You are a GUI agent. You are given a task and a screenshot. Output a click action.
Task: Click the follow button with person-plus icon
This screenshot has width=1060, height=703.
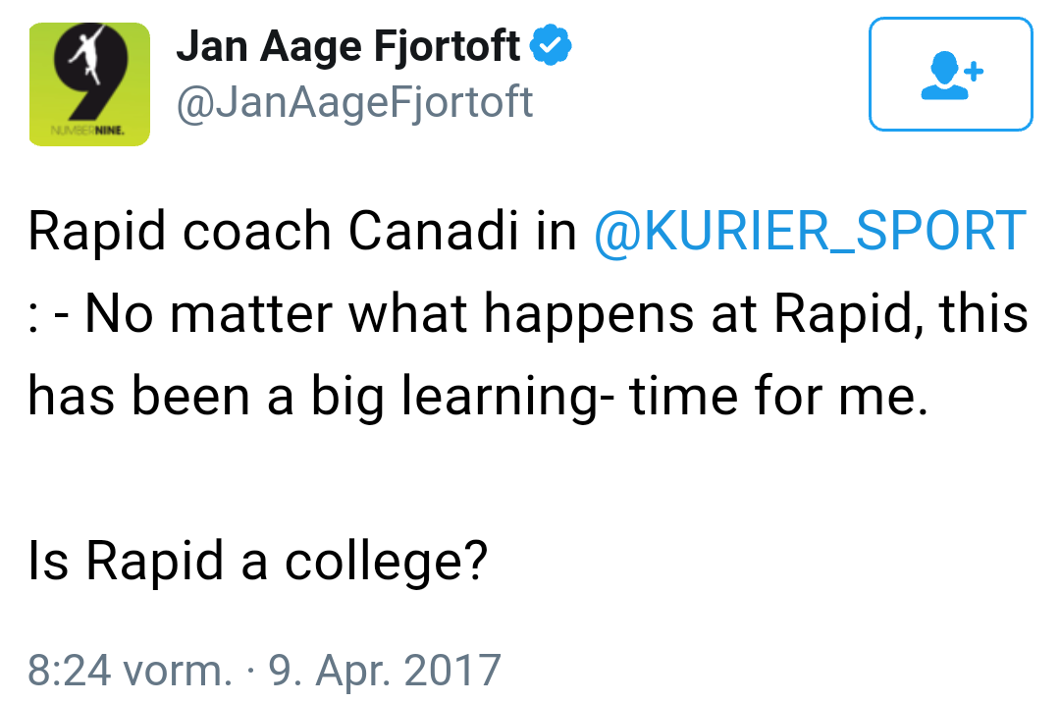pos(950,75)
